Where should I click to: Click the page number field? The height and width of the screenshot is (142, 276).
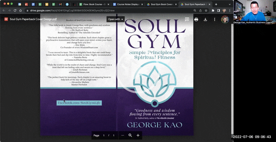pyautogui.click(x=104, y=135)
